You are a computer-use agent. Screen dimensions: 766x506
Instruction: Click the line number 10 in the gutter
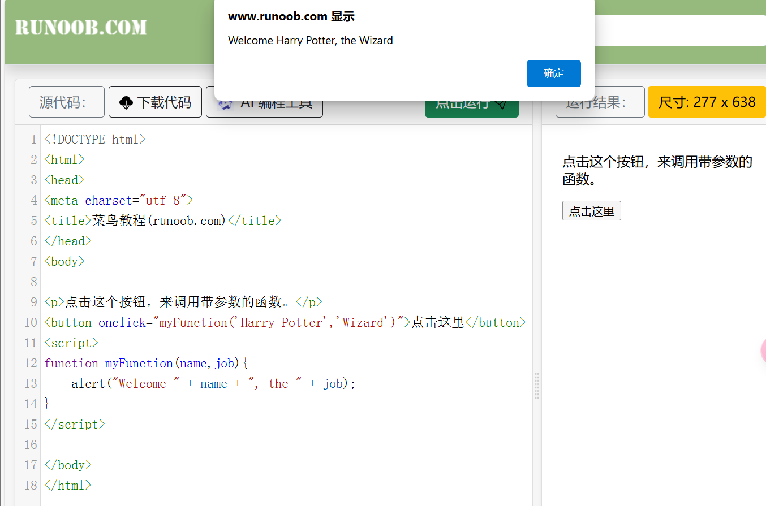(30, 322)
